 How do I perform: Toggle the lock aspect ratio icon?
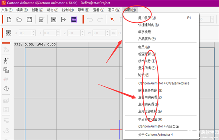tap(114, 33)
